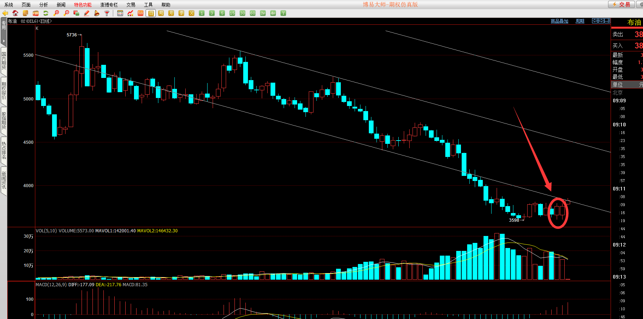The image size is (643, 319).
Task: Open the orange Tick chart icon
Action: 141,13
